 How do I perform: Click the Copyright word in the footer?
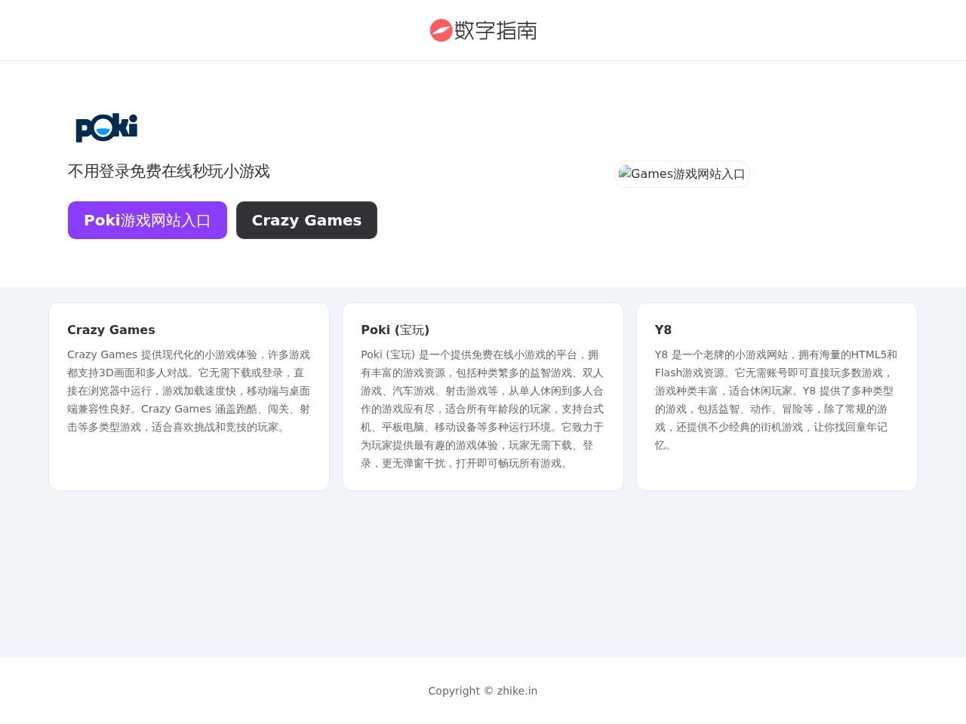(454, 691)
